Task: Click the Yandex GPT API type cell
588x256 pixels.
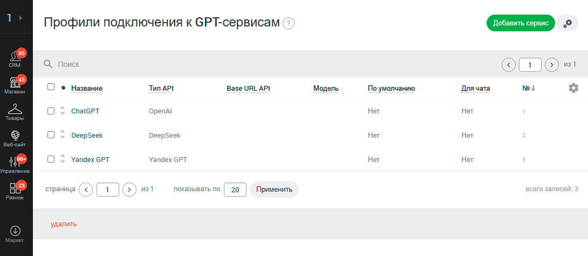Action: [x=168, y=159]
